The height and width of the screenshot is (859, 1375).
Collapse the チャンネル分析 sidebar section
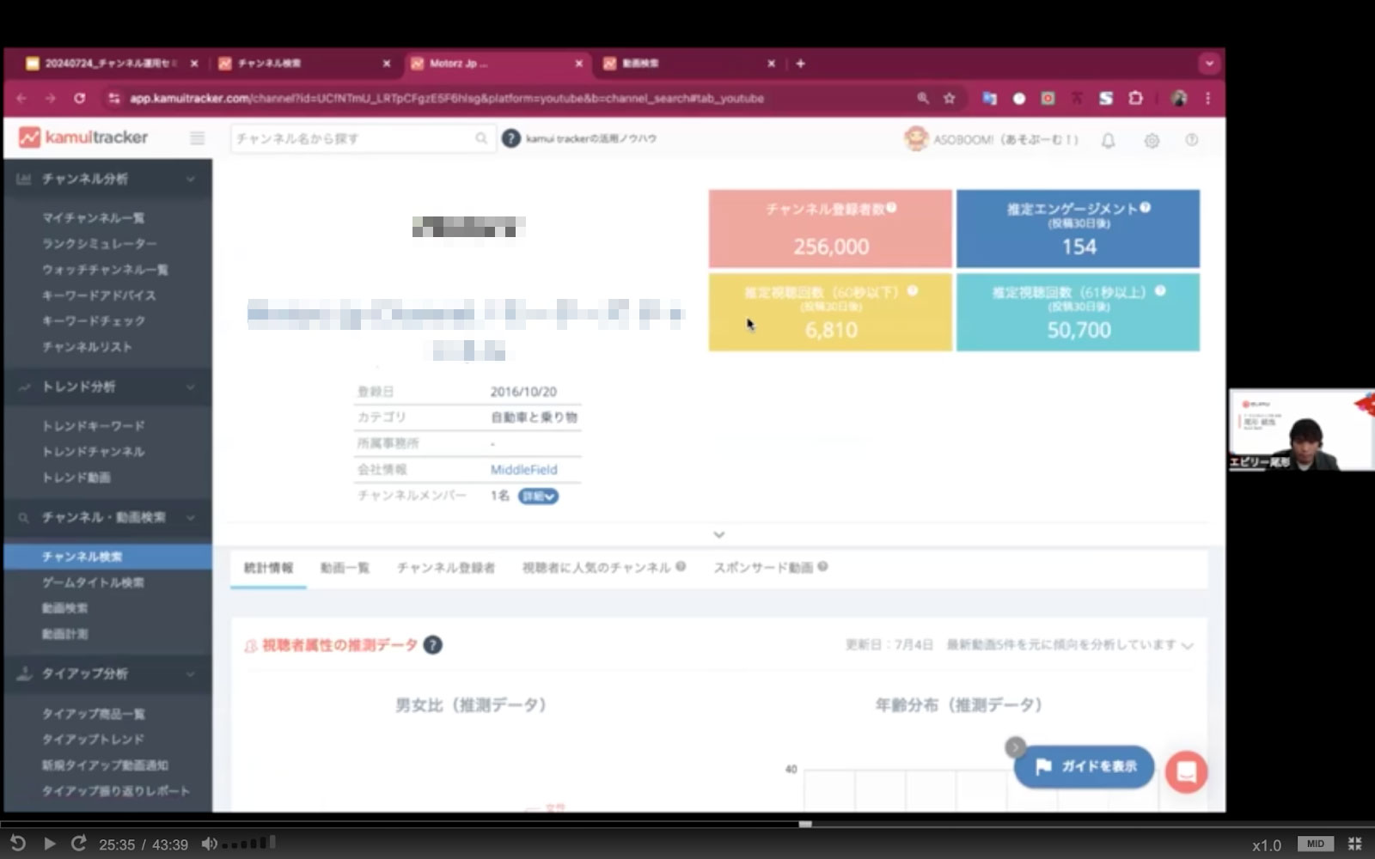tap(190, 180)
